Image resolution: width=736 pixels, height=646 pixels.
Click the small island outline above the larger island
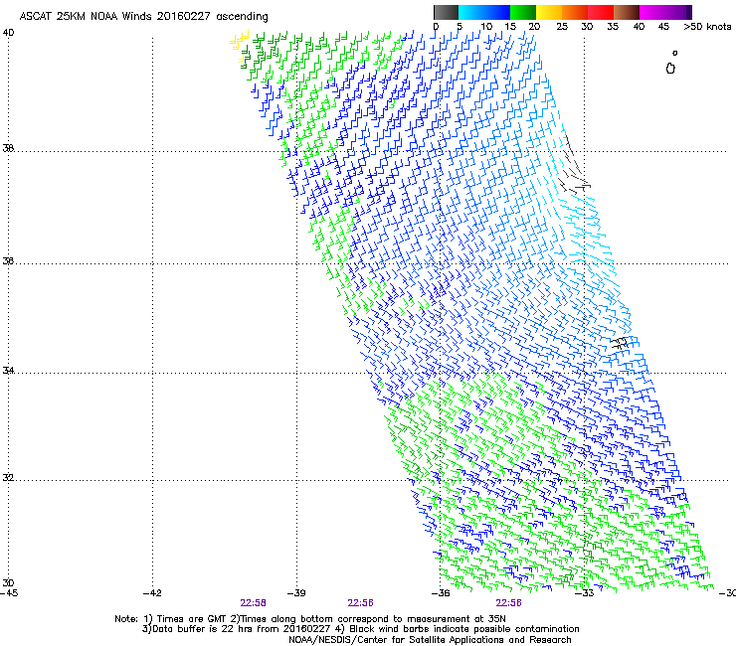tap(675, 53)
